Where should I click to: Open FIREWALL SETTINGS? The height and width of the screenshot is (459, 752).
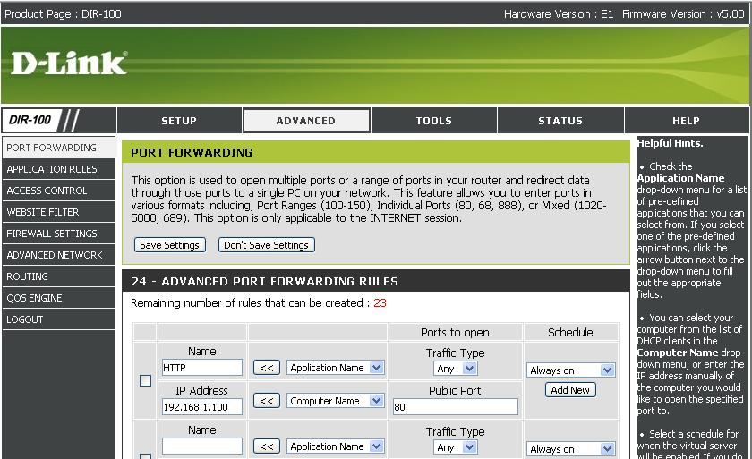click(x=58, y=234)
